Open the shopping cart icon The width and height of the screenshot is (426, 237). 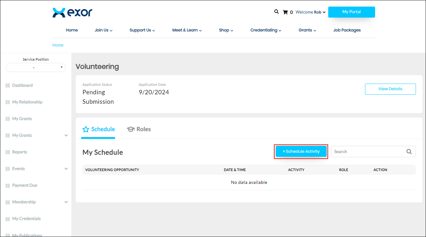(285, 12)
